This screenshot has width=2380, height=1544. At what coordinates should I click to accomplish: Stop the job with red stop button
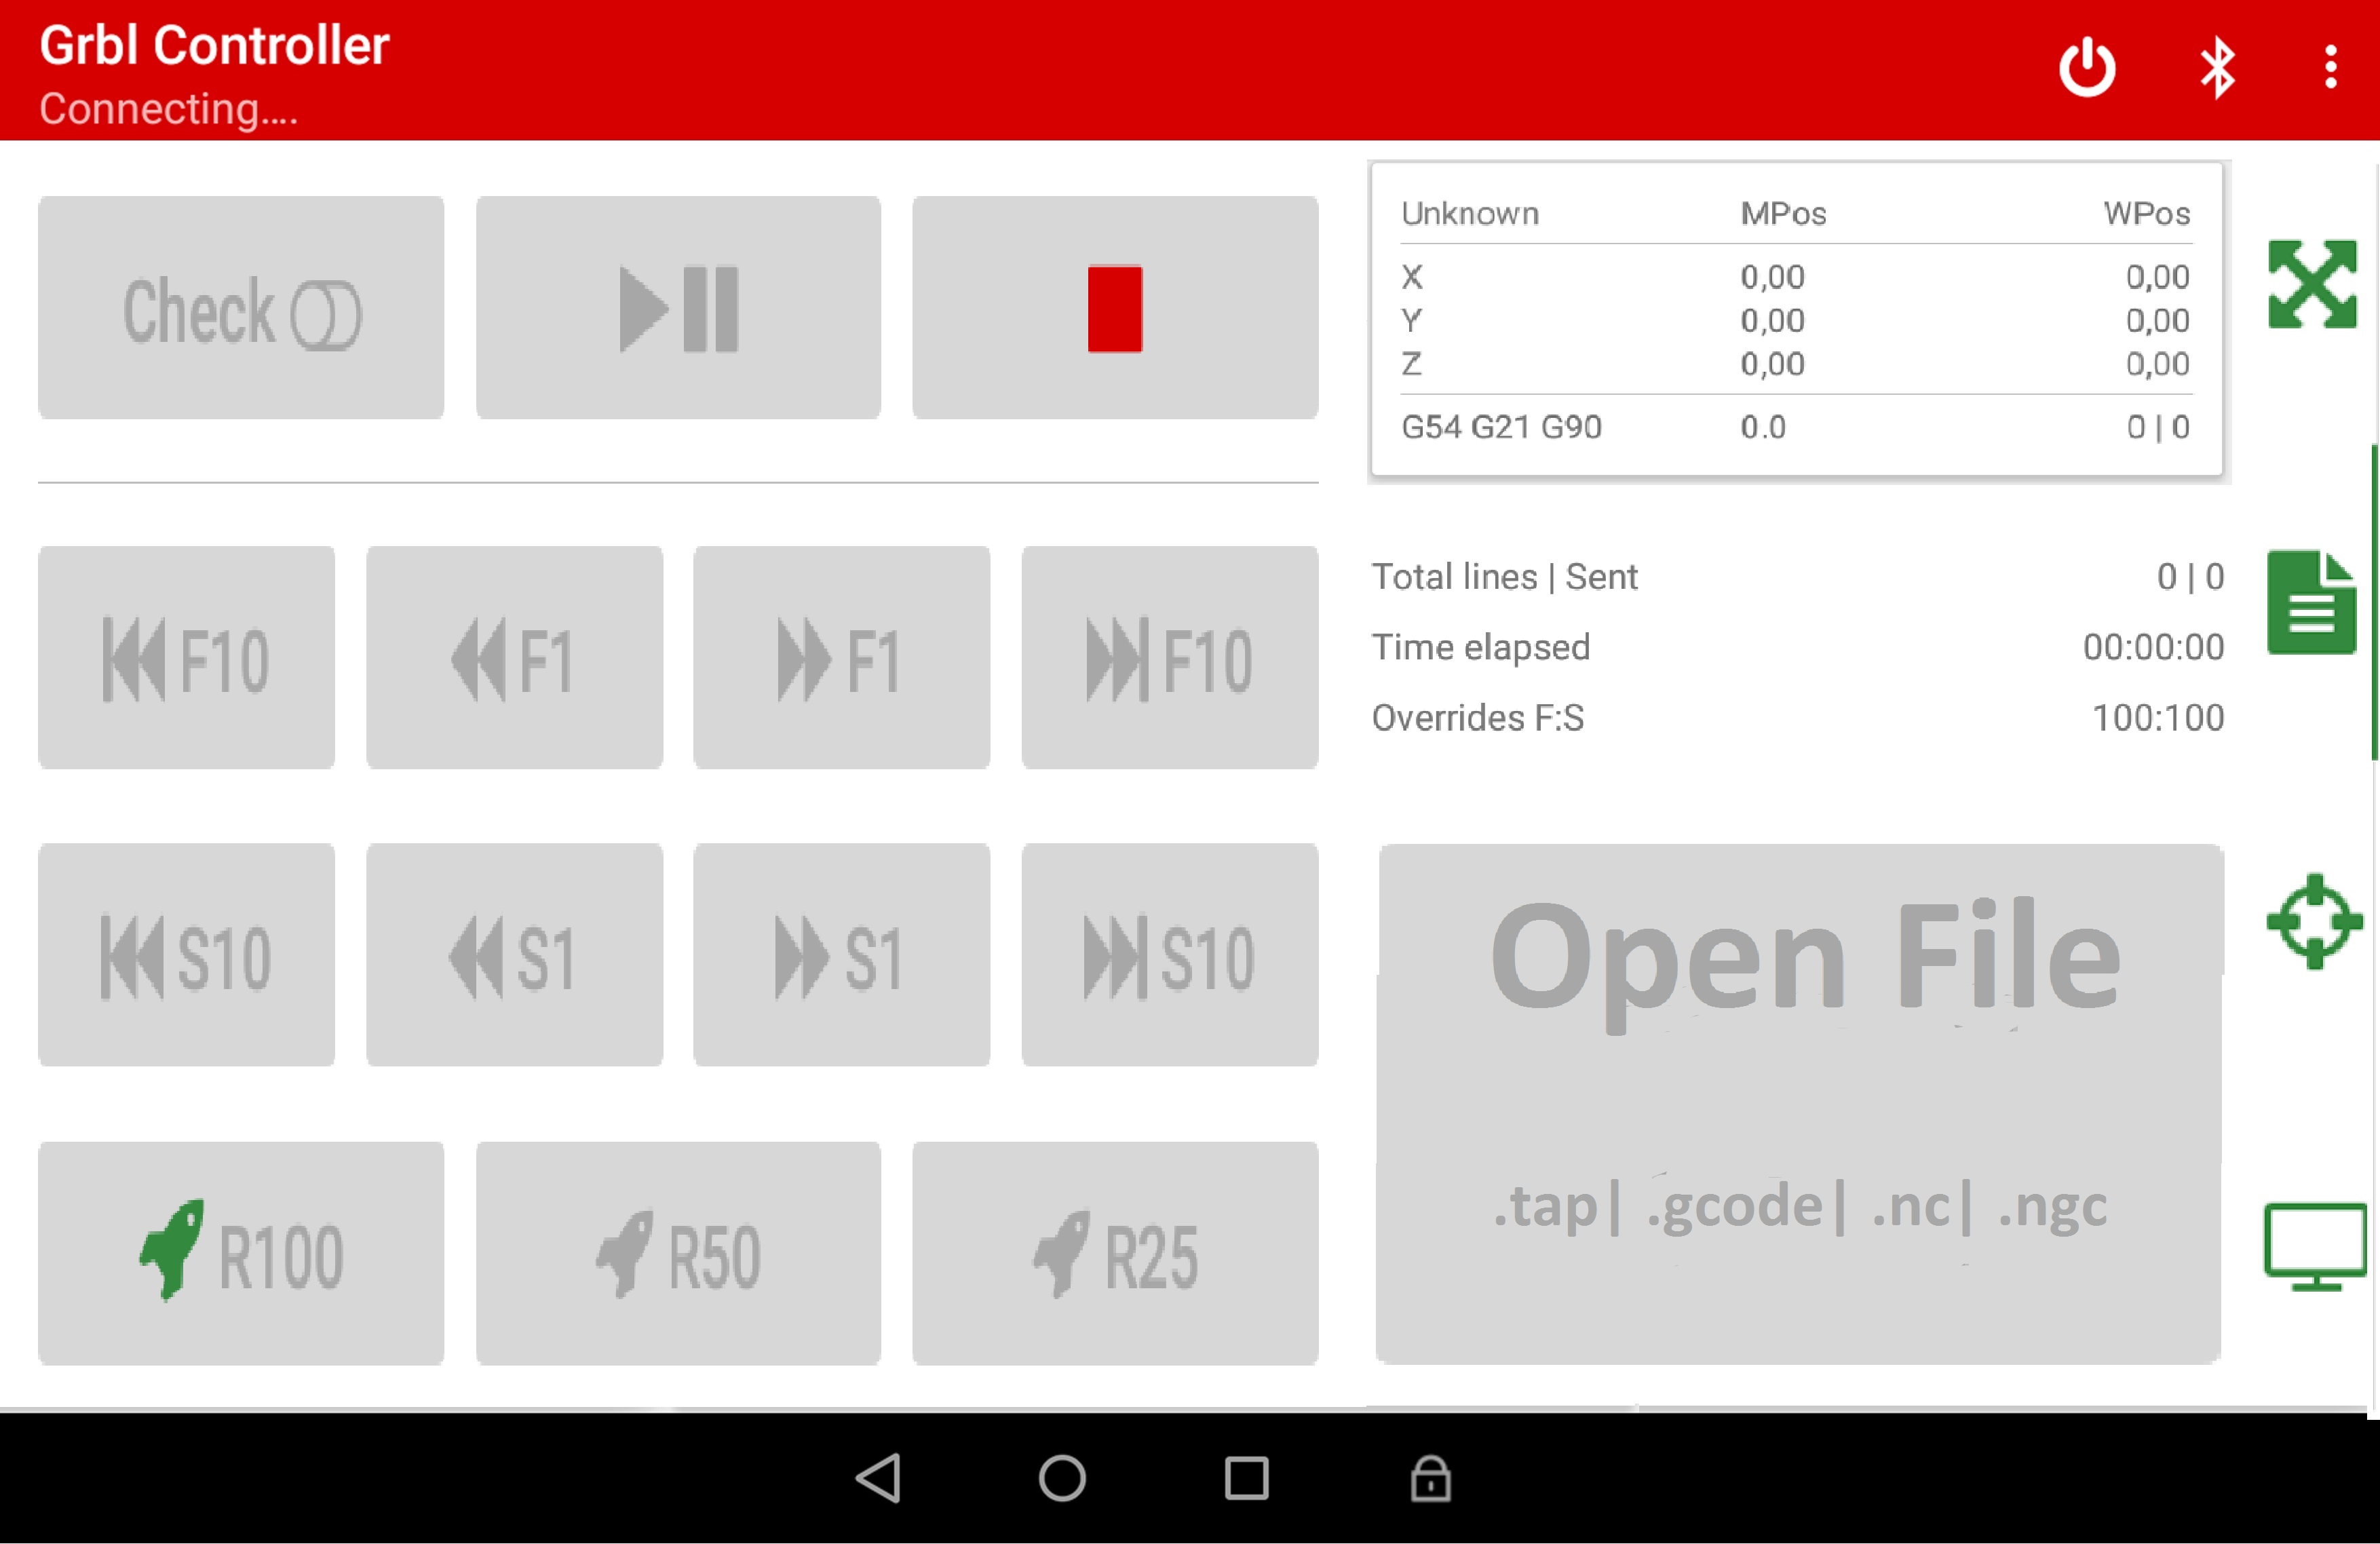(x=1115, y=308)
